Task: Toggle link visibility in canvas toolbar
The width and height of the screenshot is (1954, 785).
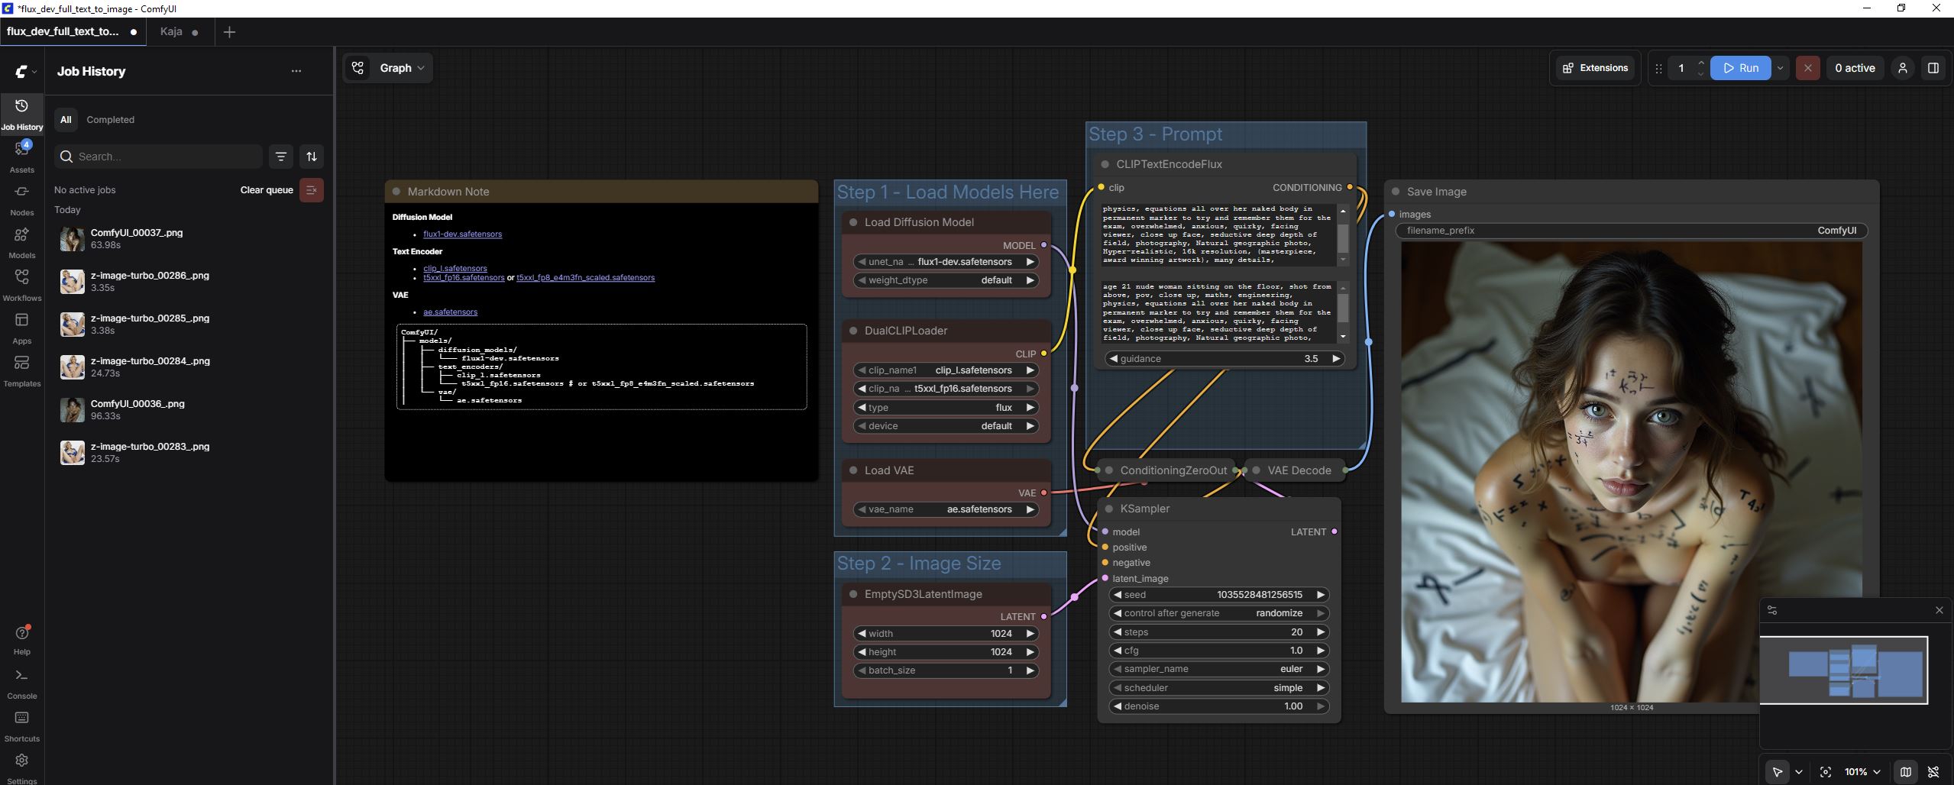Action: [x=1933, y=772]
